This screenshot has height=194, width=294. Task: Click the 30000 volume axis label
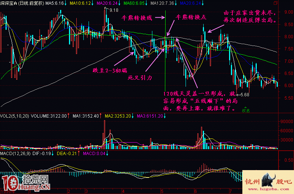click(287, 140)
